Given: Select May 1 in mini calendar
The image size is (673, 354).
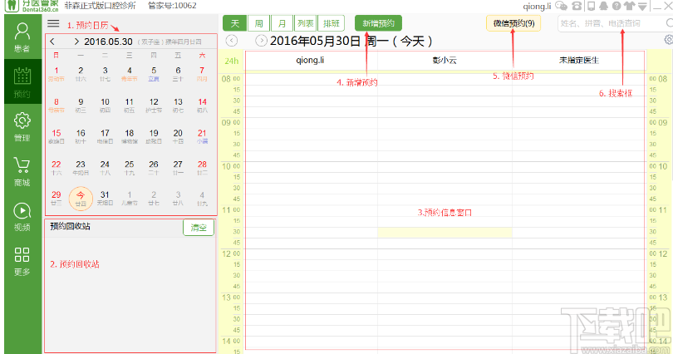Looking at the screenshot, I should point(56,73).
